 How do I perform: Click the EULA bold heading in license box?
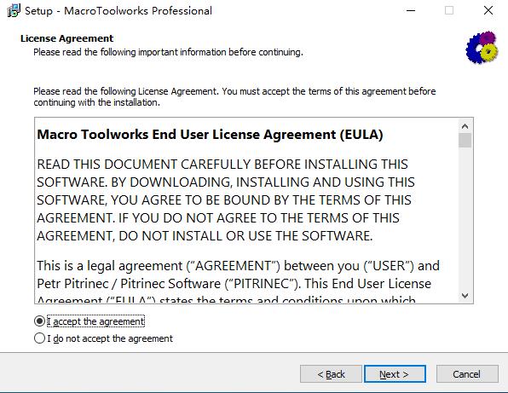pyautogui.click(x=210, y=135)
